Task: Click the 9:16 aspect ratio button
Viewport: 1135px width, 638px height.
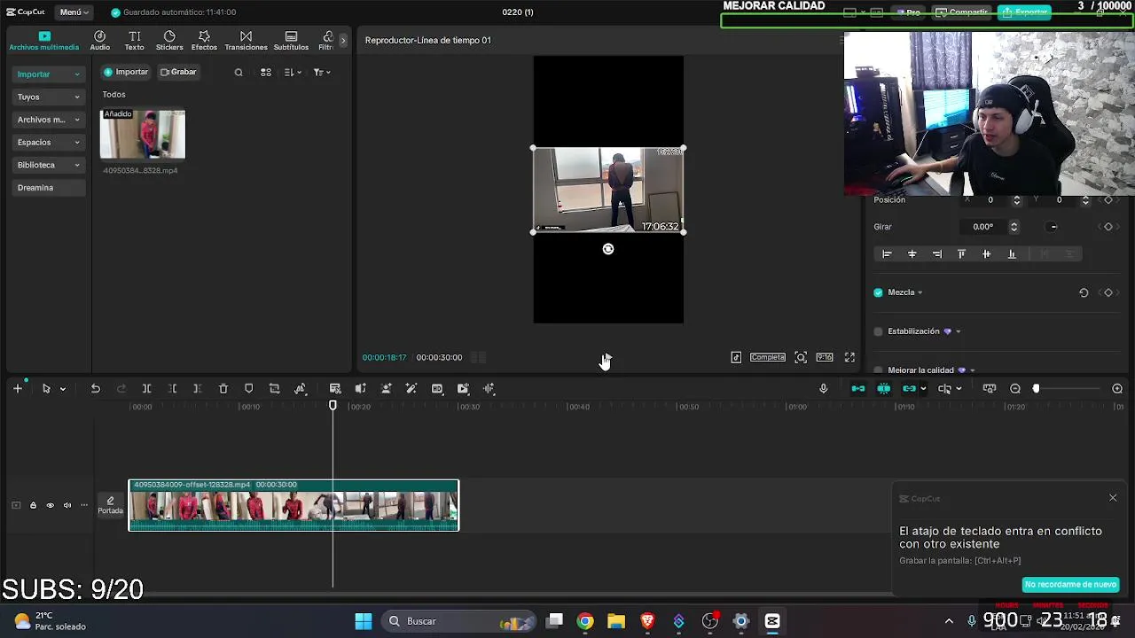Action: (x=825, y=357)
